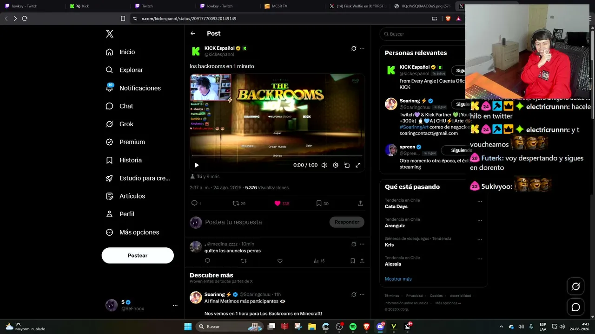Like medina_zzzz's comment
The height and width of the screenshot is (334, 595).
pos(280,261)
